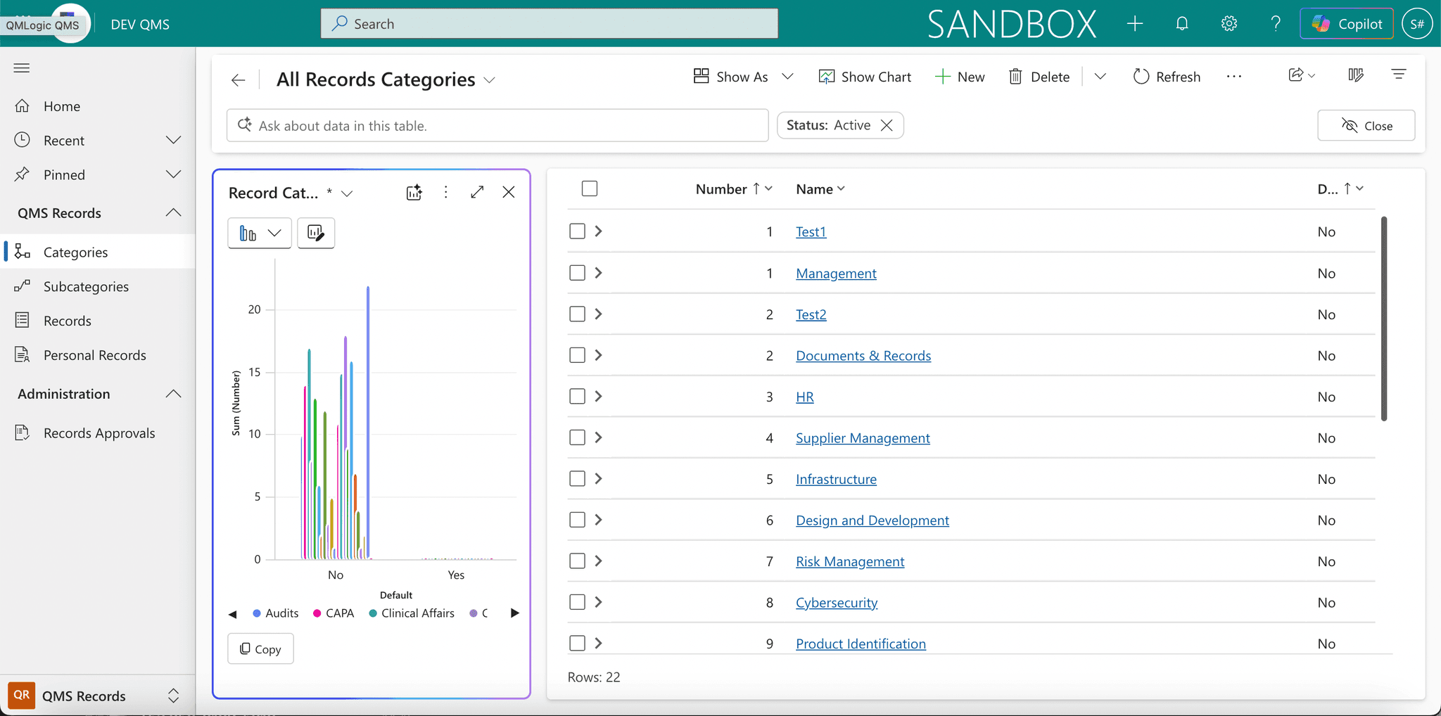Toggle the select-all rows checkbox
The width and height of the screenshot is (1441, 716).
pos(590,188)
